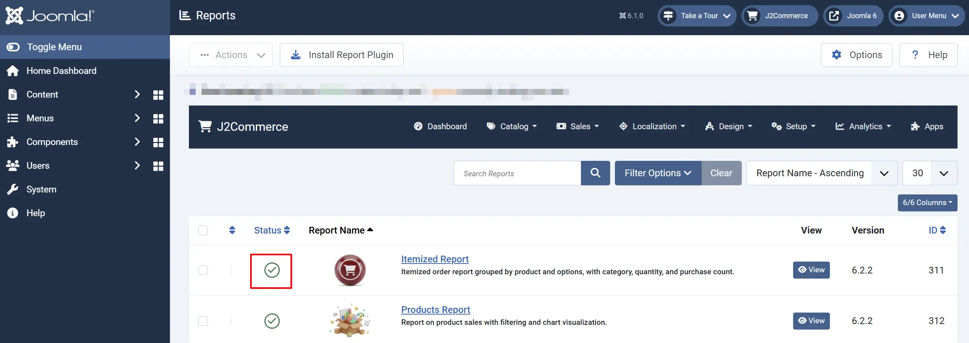
Task: Expand the Users sidebar menu
Action: click(x=137, y=166)
